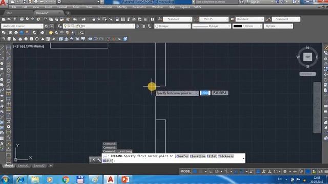Toggle lineweight display in status bar
Image resolution: width=328 pixels, height=184 pixels.
coord(252,172)
